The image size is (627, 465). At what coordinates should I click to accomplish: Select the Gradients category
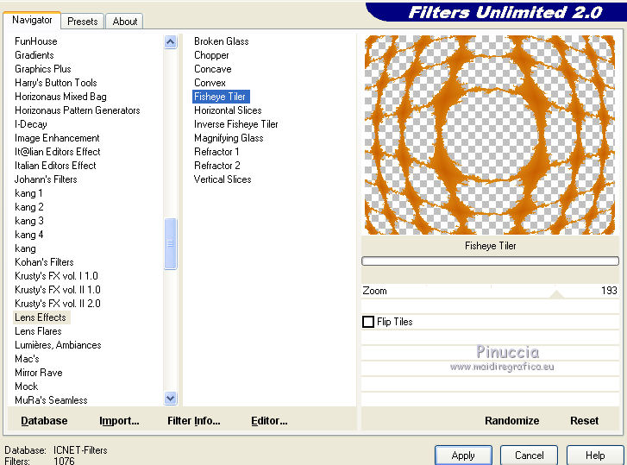(x=34, y=55)
